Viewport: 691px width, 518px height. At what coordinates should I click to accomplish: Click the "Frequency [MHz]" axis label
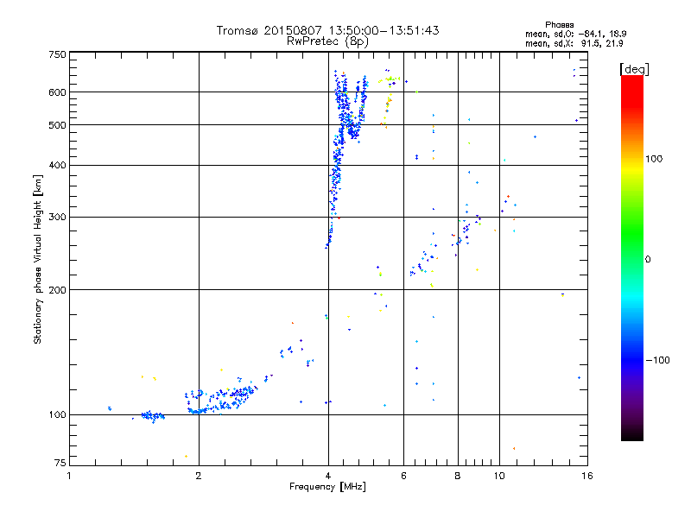pos(327,487)
